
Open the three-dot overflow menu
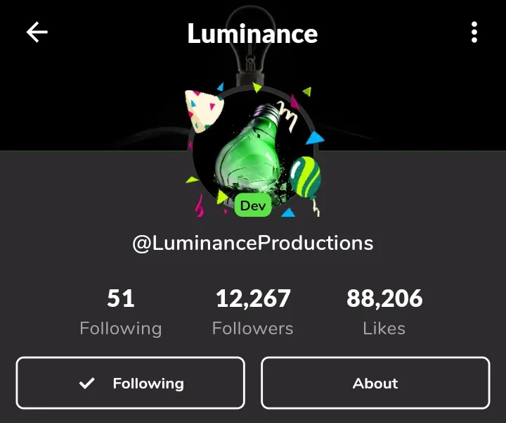click(x=474, y=32)
